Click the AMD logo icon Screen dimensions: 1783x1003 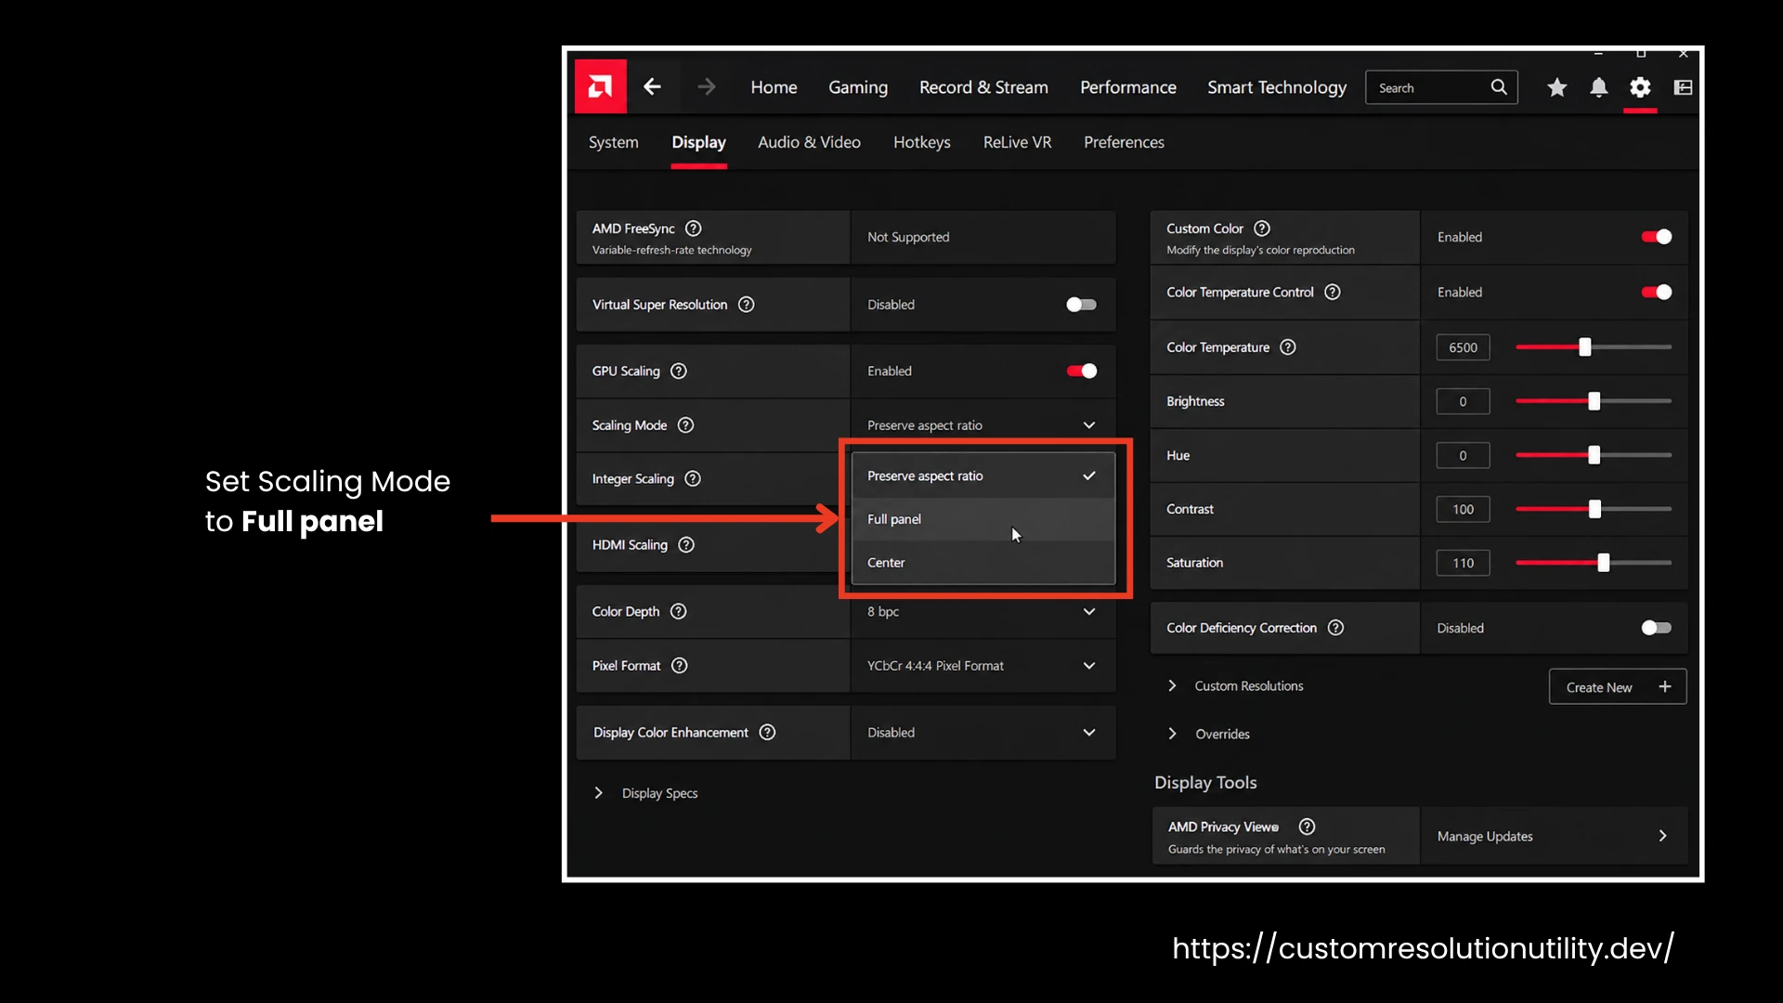[600, 86]
